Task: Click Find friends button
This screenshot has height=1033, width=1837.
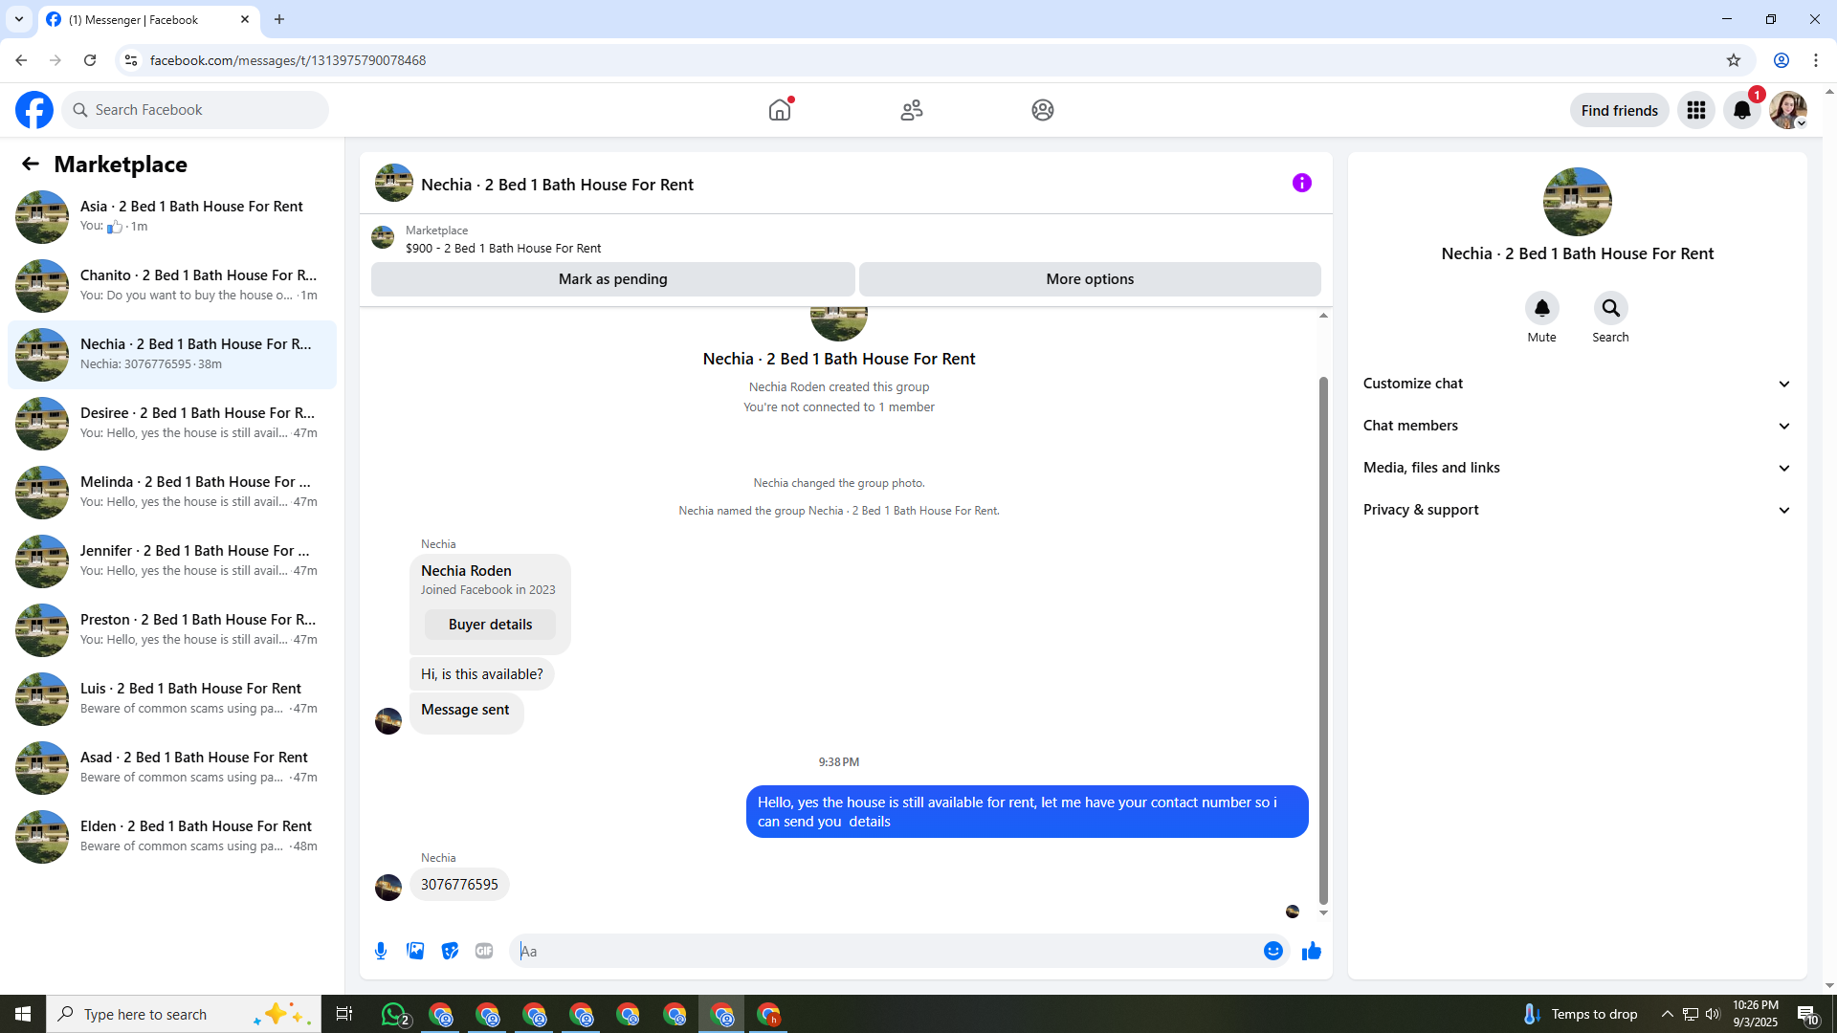Action: pos(1619,110)
